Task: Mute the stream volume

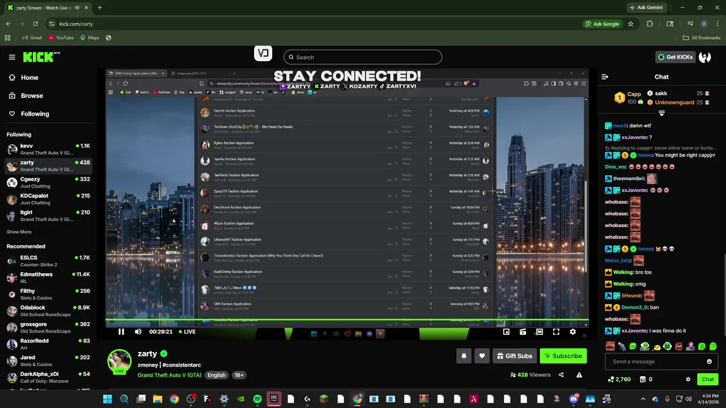Action: [138, 331]
